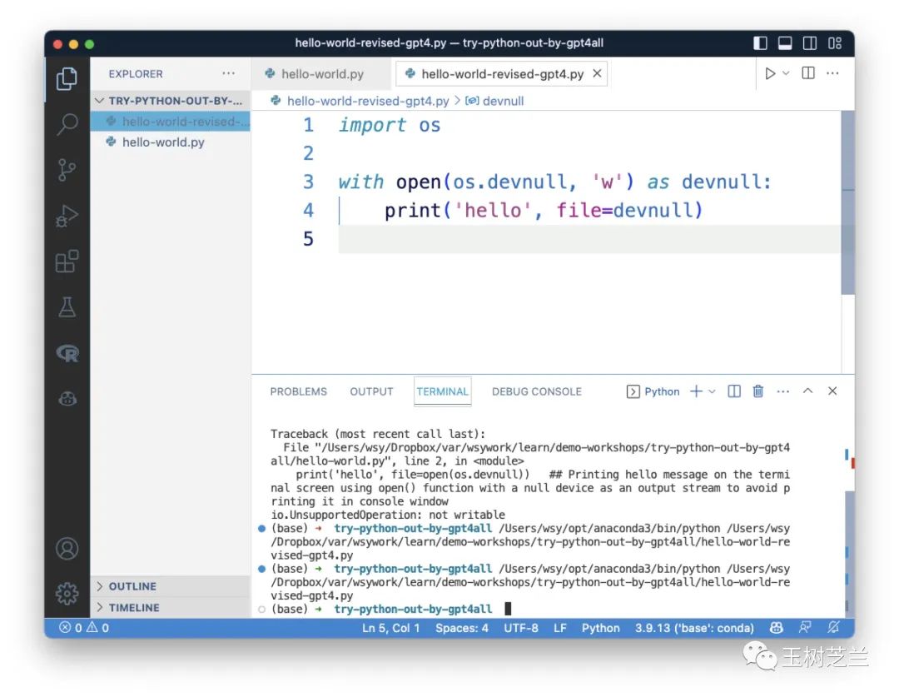
Task: Open the Explorer view in activity bar
Action: [x=67, y=78]
